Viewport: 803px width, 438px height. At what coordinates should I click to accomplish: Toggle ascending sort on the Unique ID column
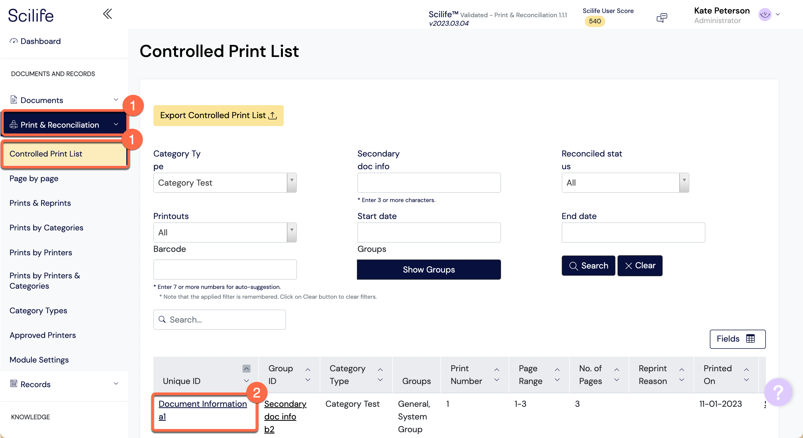pos(246,369)
